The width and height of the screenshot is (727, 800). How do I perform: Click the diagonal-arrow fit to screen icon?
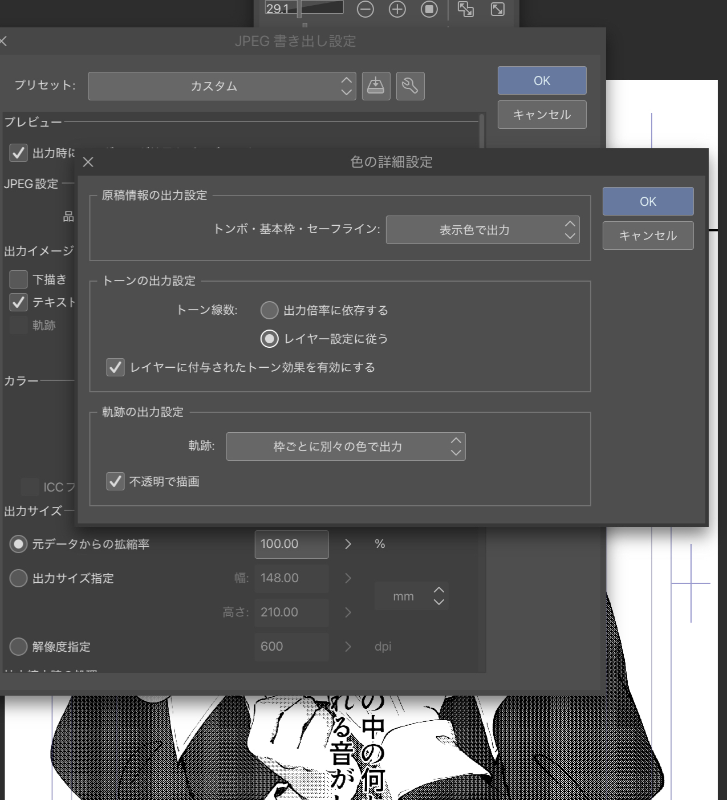tap(498, 9)
